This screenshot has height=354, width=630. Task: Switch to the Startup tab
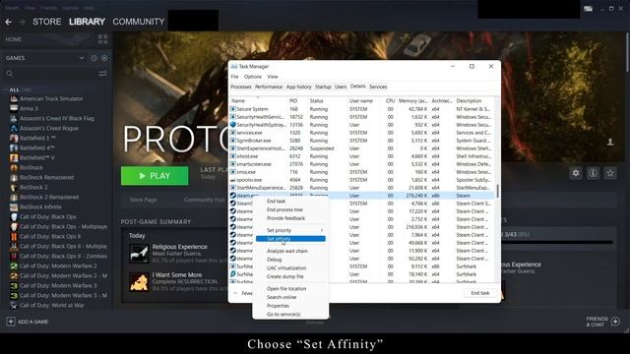coord(323,87)
